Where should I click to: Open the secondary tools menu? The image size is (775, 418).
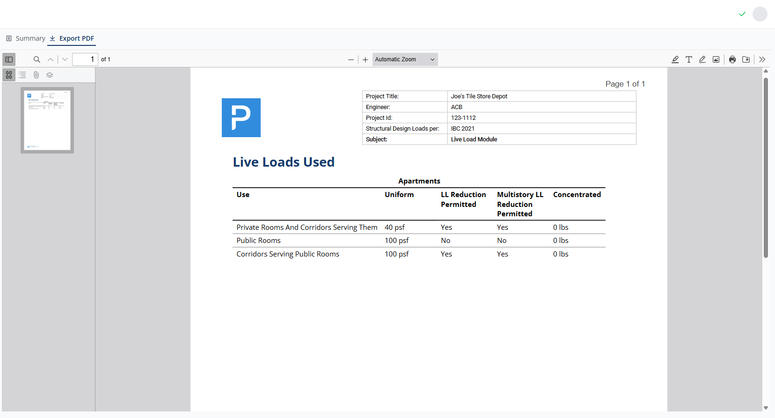(x=762, y=59)
